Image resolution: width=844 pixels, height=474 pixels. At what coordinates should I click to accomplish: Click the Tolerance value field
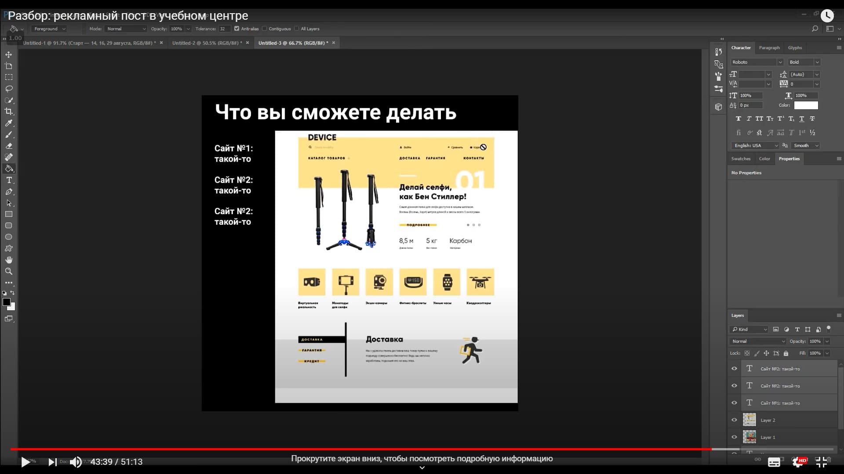pyautogui.click(x=224, y=29)
